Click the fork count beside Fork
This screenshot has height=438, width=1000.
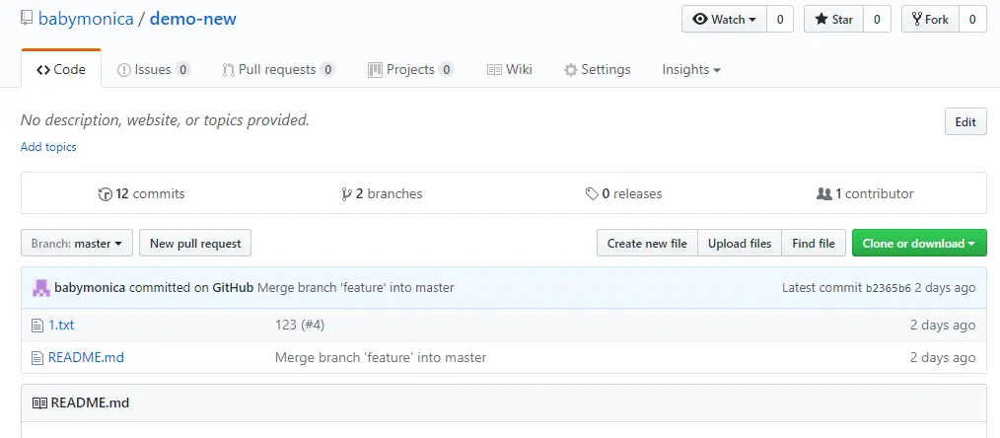tap(972, 19)
